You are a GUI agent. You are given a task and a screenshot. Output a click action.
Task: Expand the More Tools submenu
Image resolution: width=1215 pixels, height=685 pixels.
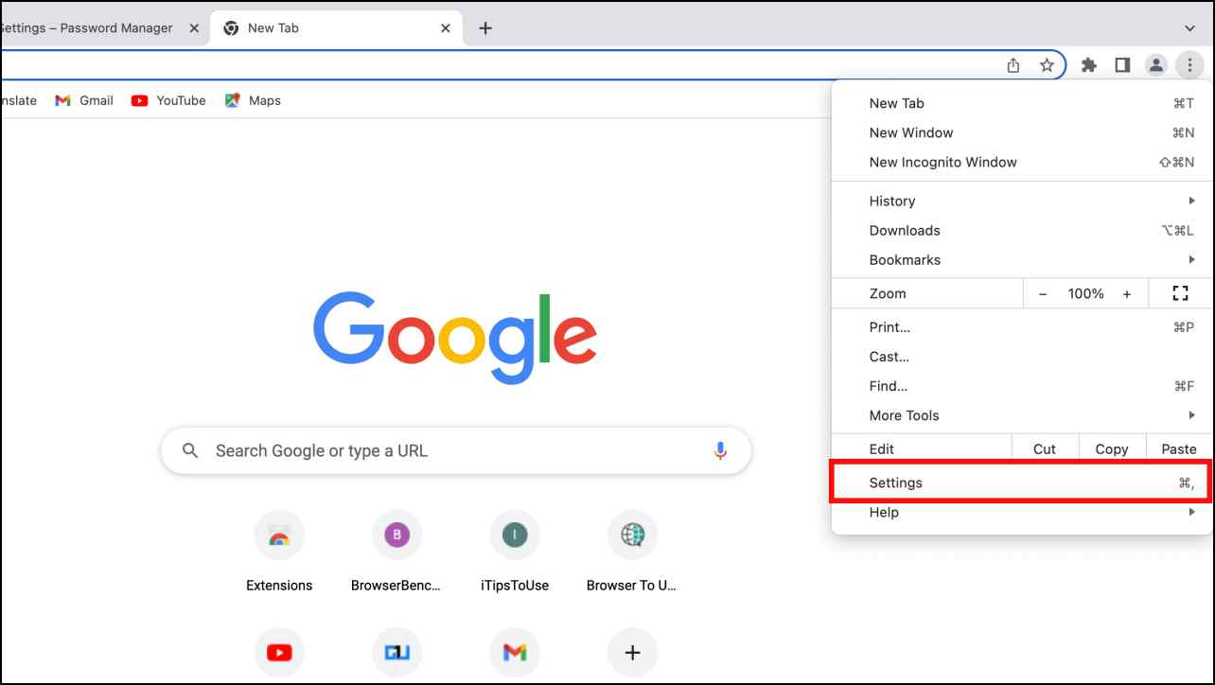click(x=1022, y=415)
